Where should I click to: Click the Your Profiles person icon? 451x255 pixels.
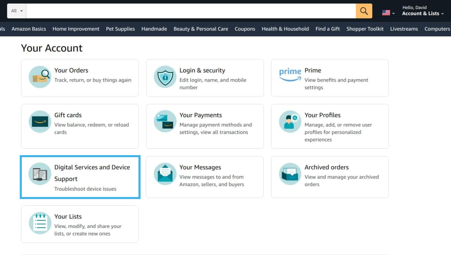[x=290, y=121]
